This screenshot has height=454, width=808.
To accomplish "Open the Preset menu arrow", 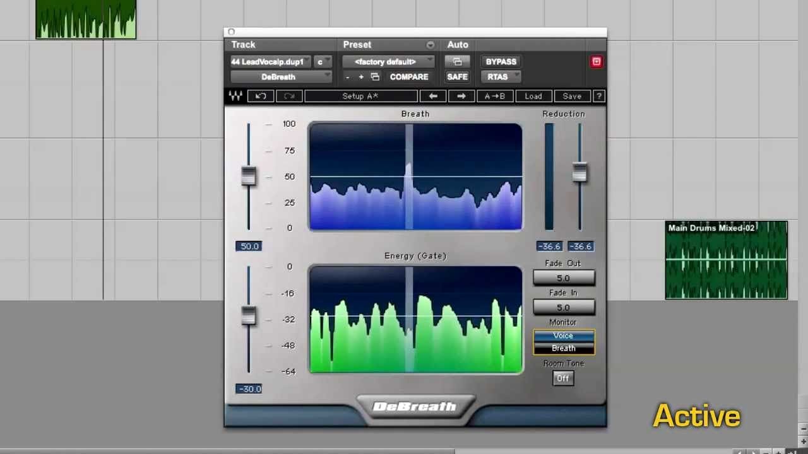I will 430,45.
